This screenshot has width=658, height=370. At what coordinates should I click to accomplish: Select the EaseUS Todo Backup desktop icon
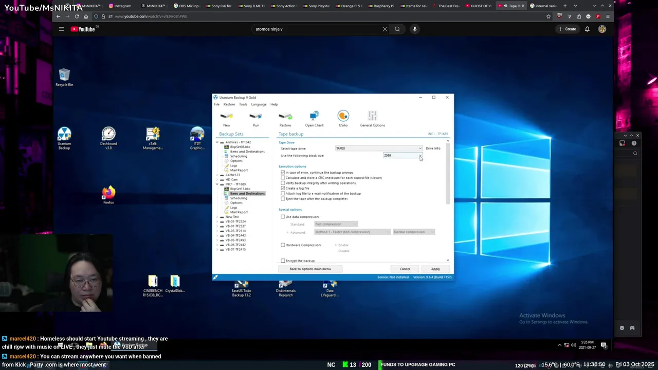(x=241, y=288)
